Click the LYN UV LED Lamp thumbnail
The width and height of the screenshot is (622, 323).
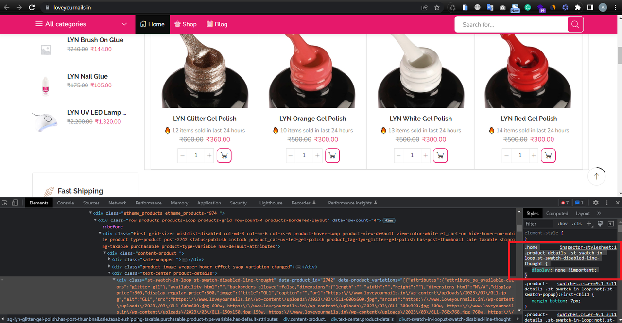45,121
